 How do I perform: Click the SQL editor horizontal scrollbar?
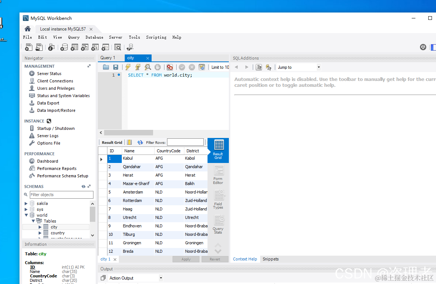point(128,132)
